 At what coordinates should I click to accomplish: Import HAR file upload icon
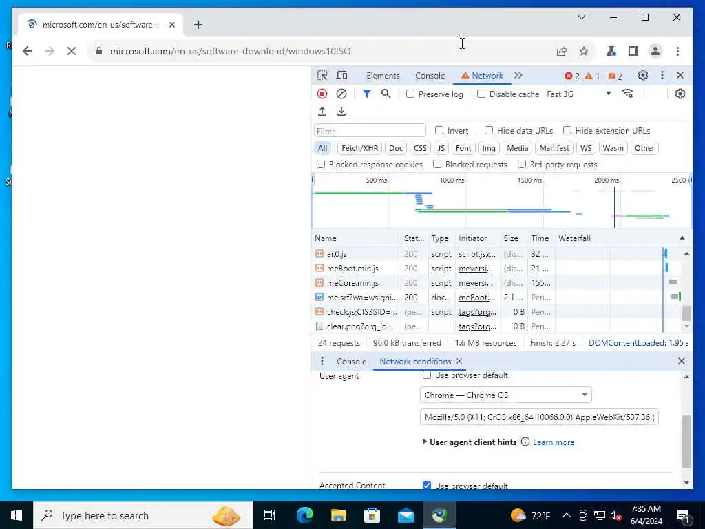[x=322, y=111]
